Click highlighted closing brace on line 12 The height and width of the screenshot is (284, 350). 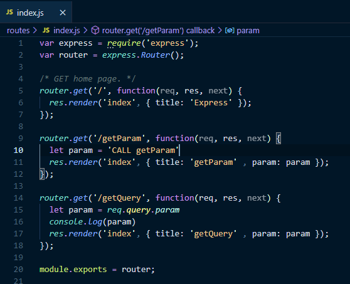[x=42, y=174]
